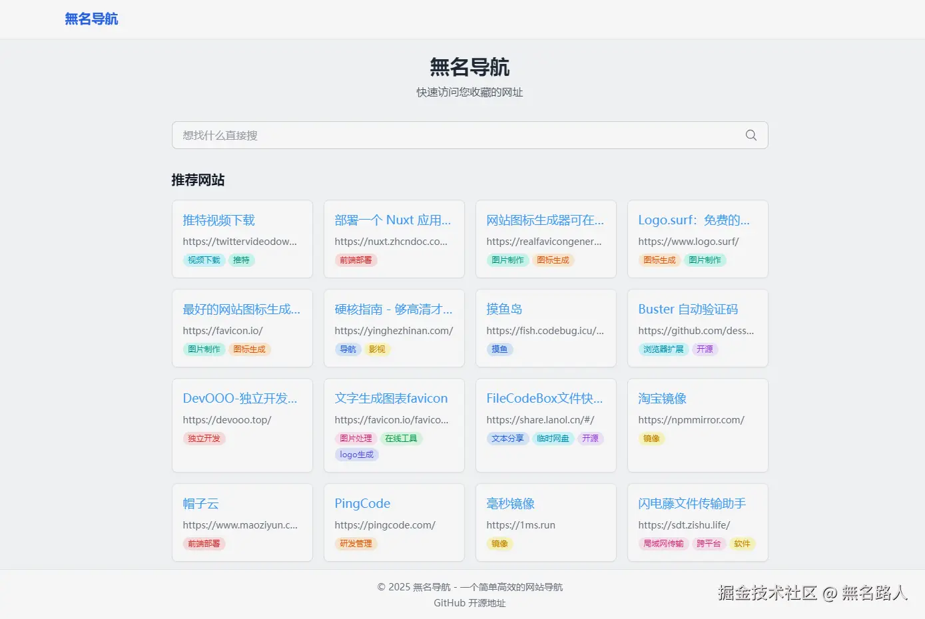Open the FileCodeBox文件快 card title

tap(545, 399)
